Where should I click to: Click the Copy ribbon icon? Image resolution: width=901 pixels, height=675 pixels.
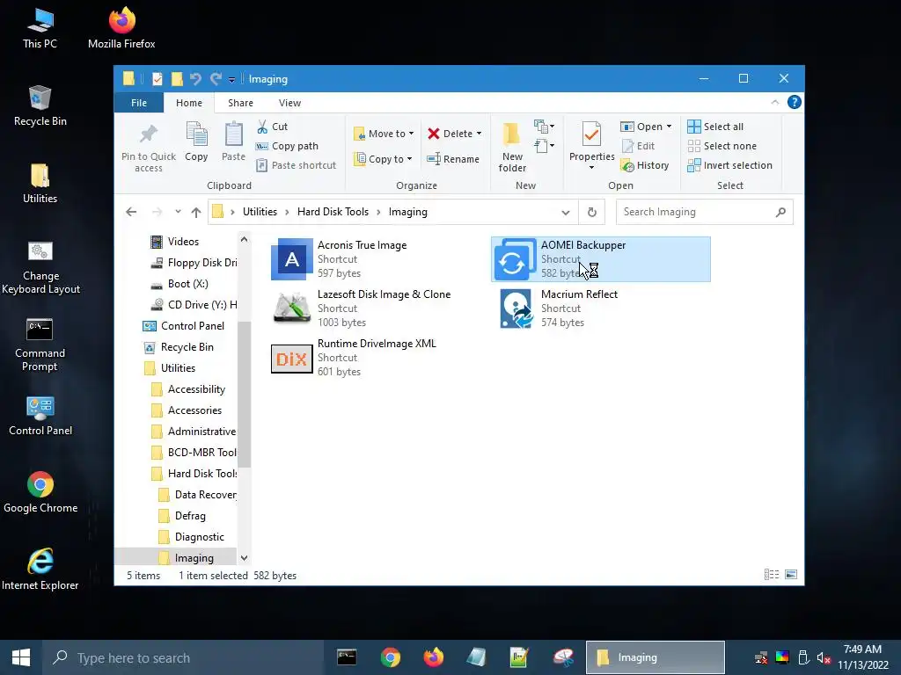196,134
